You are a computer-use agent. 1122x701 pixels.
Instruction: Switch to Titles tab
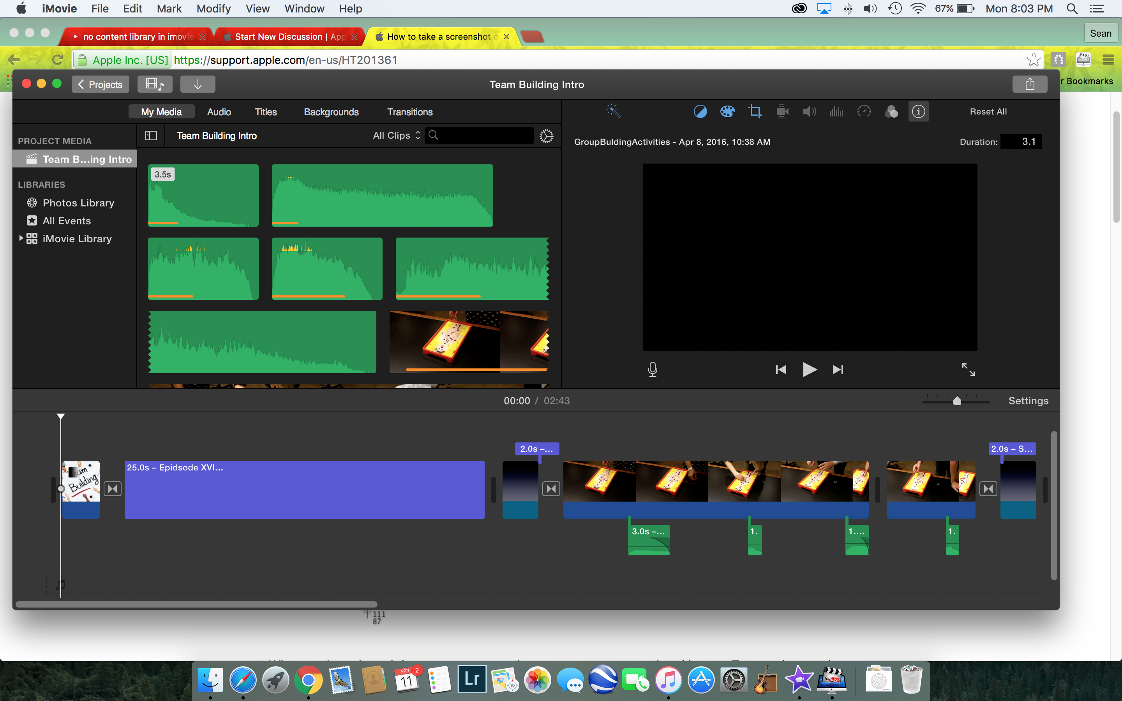tap(266, 112)
